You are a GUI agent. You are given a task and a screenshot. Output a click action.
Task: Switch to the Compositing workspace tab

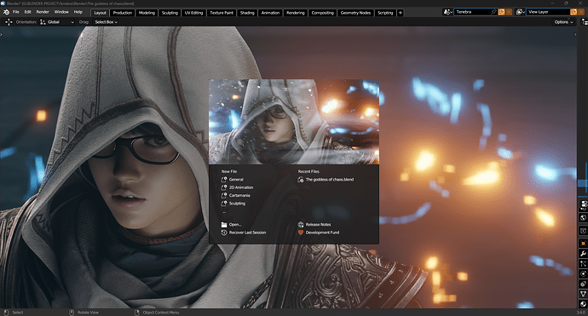point(322,13)
